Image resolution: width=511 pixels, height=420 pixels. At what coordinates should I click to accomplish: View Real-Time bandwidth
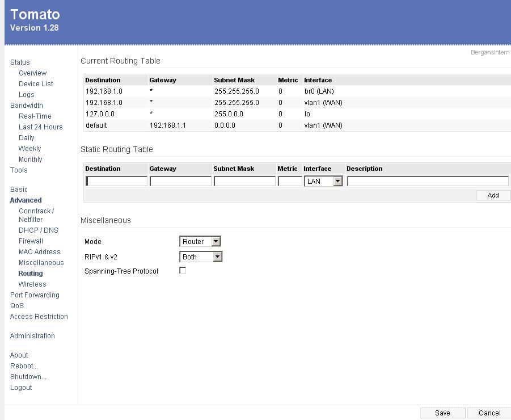(35, 116)
